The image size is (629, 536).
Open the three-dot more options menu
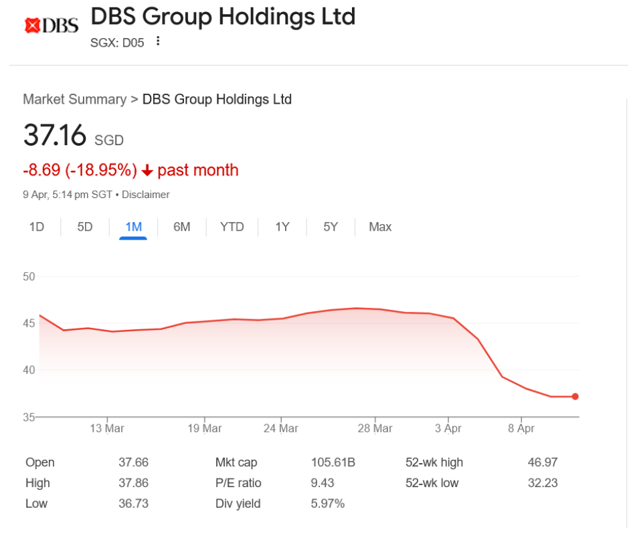click(158, 41)
